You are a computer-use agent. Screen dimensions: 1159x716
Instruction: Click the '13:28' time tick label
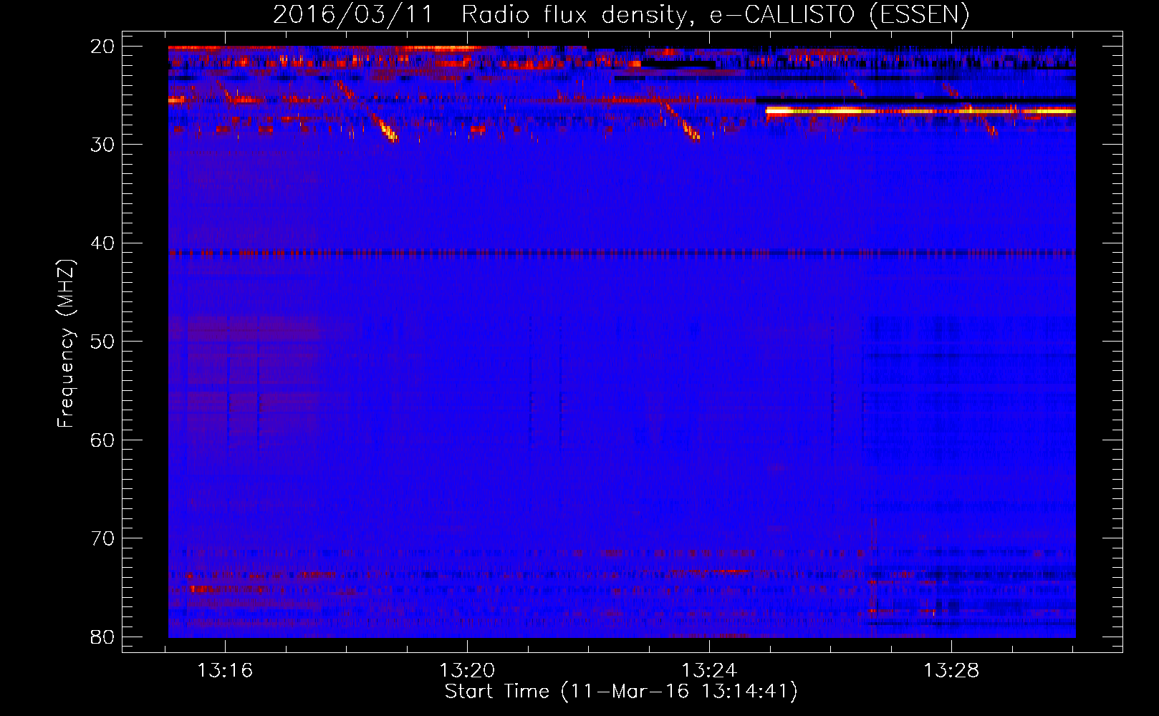(x=951, y=671)
